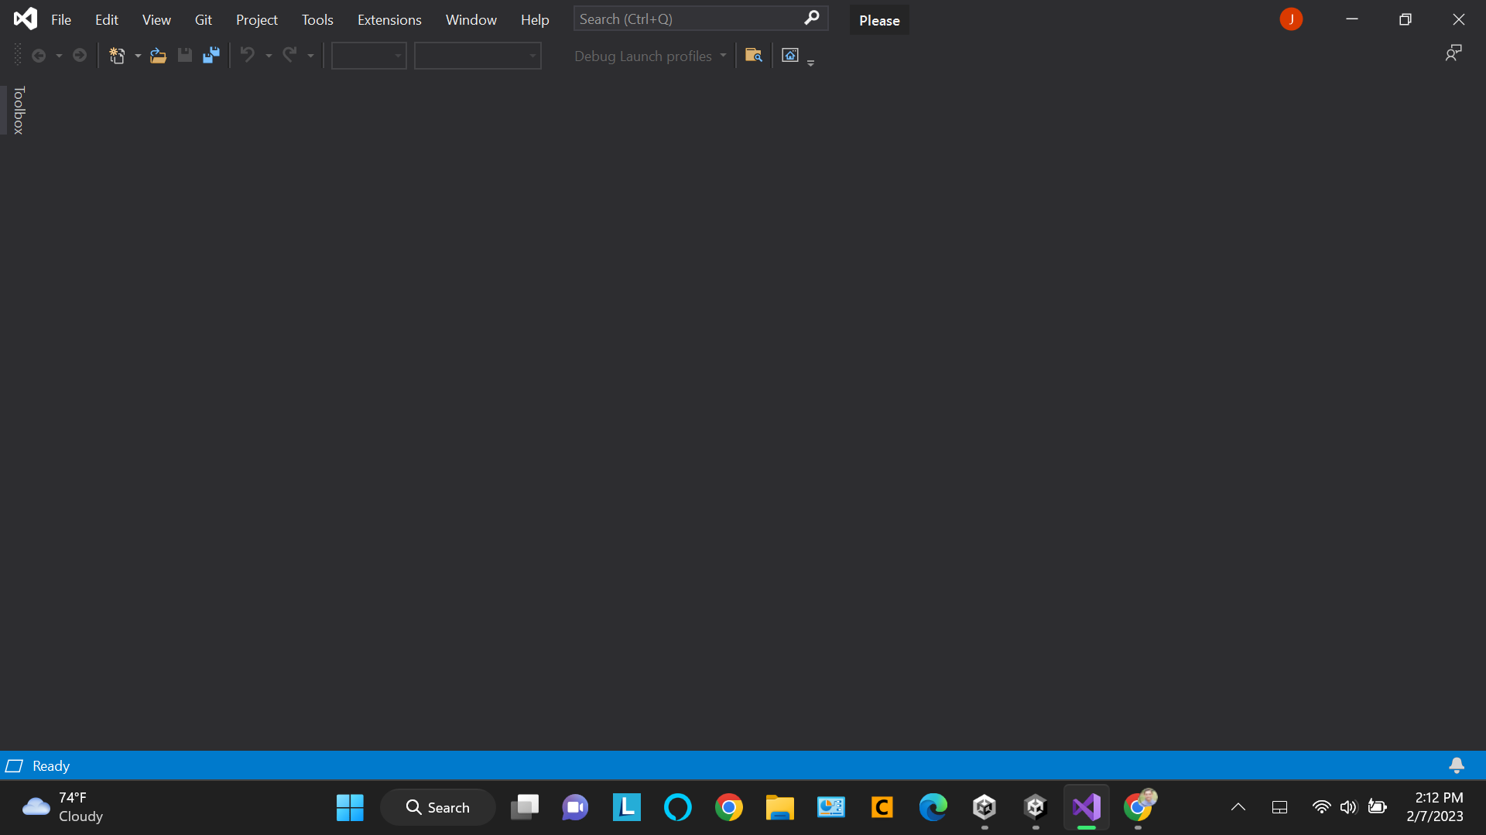
Task: Select the Undo icon
Action: (246, 55)
